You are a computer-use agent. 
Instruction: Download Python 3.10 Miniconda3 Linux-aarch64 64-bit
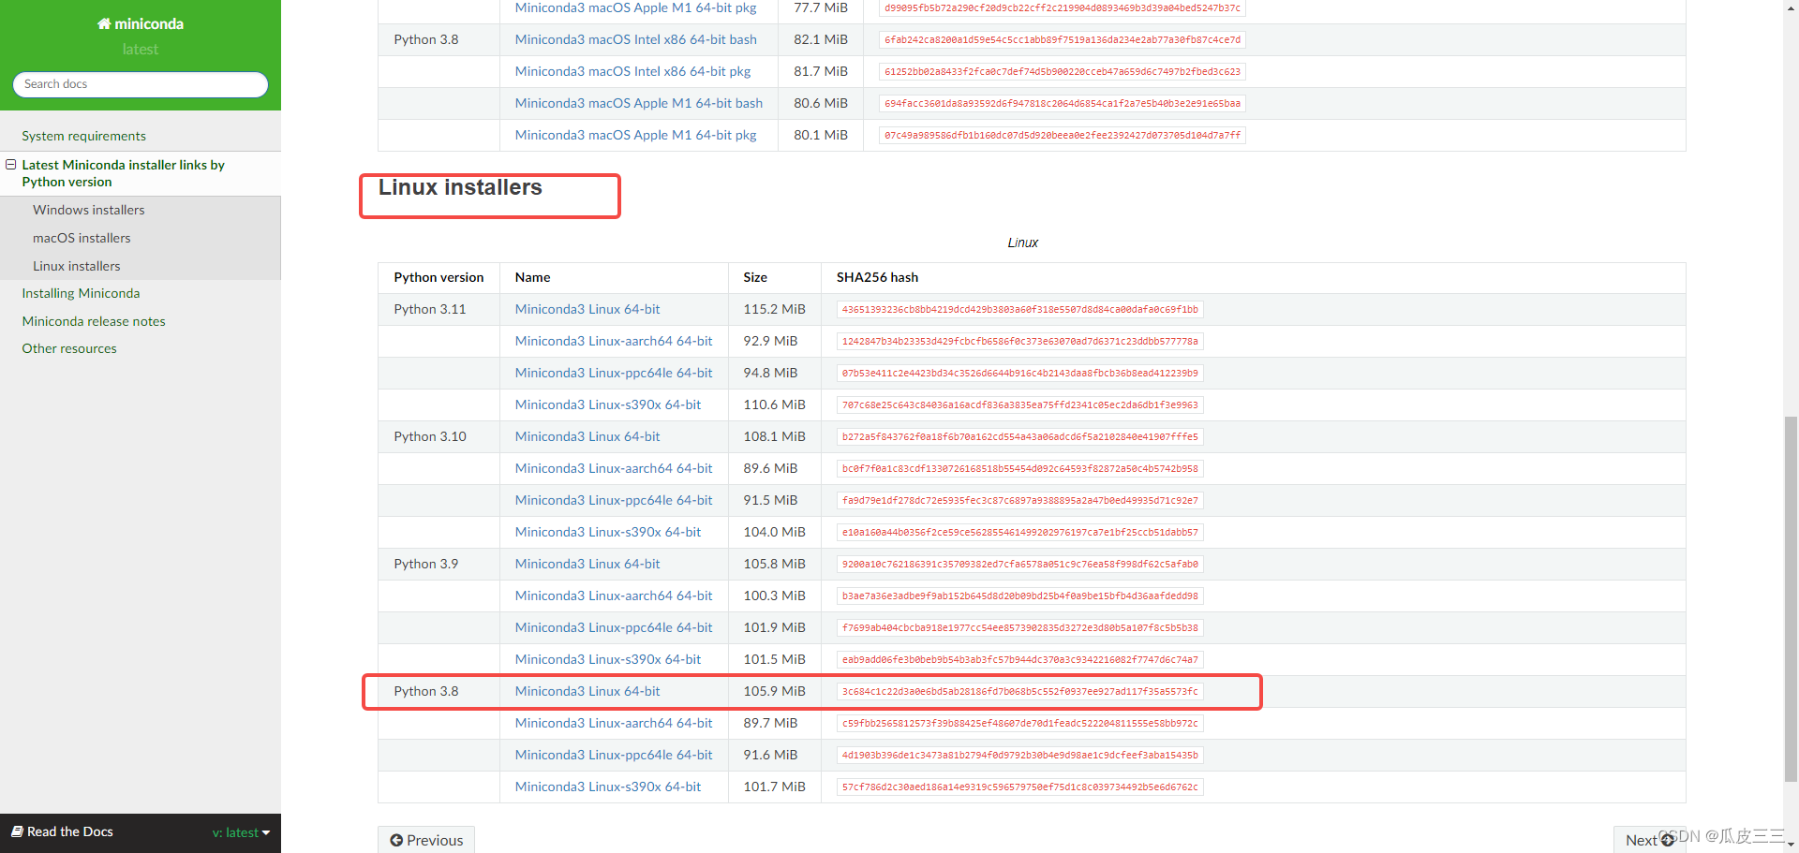(x=614, y=468)
